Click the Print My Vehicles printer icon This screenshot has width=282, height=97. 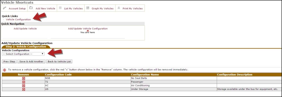(x=119, y=8)
